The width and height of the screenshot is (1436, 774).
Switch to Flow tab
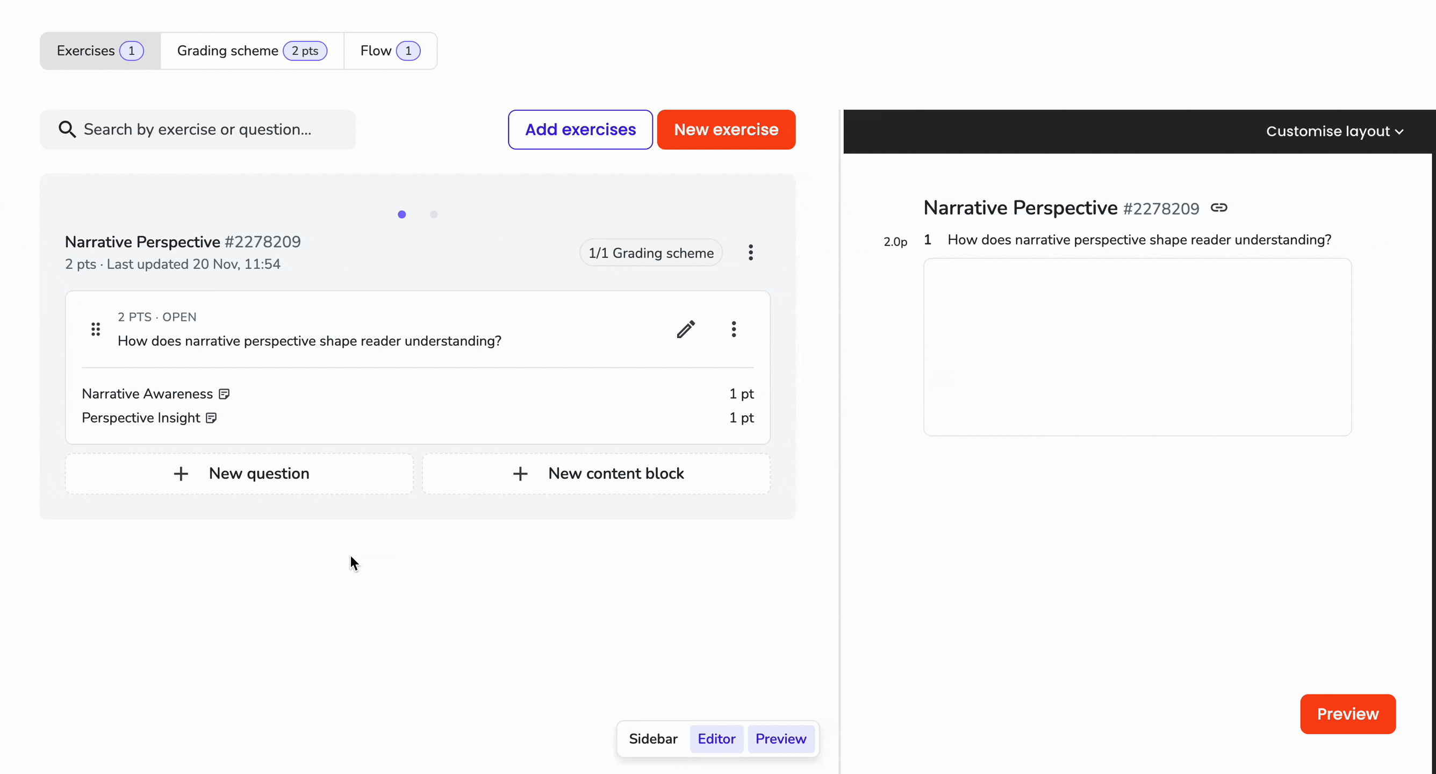[390, 51]
